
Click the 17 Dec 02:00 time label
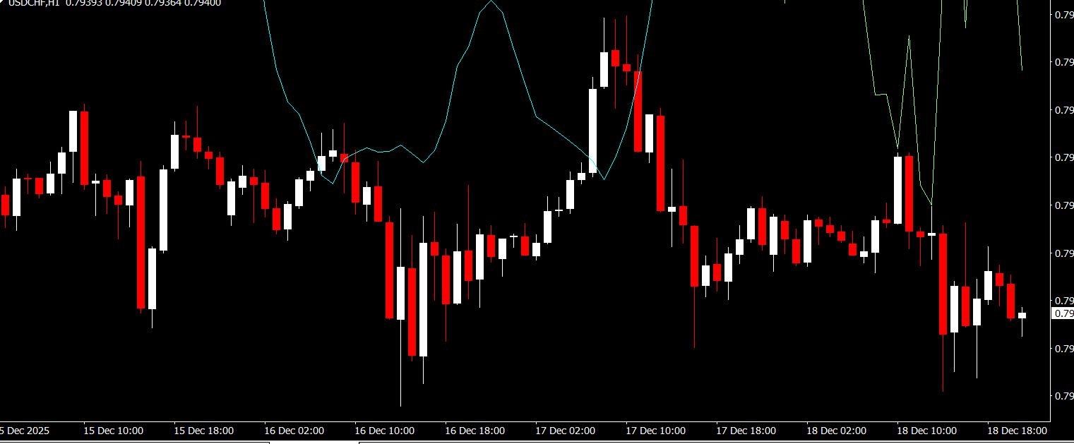[566, 431]
